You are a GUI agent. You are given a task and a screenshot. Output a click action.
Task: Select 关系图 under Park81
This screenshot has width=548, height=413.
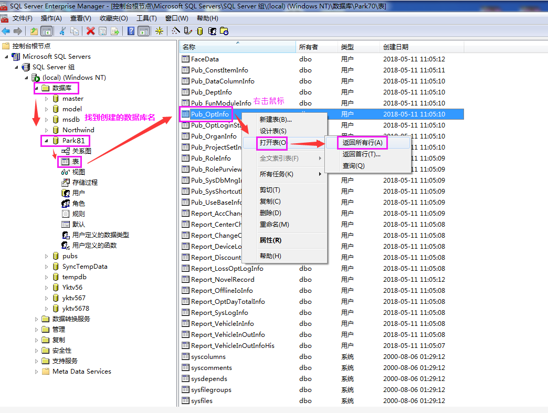[76, 151]
